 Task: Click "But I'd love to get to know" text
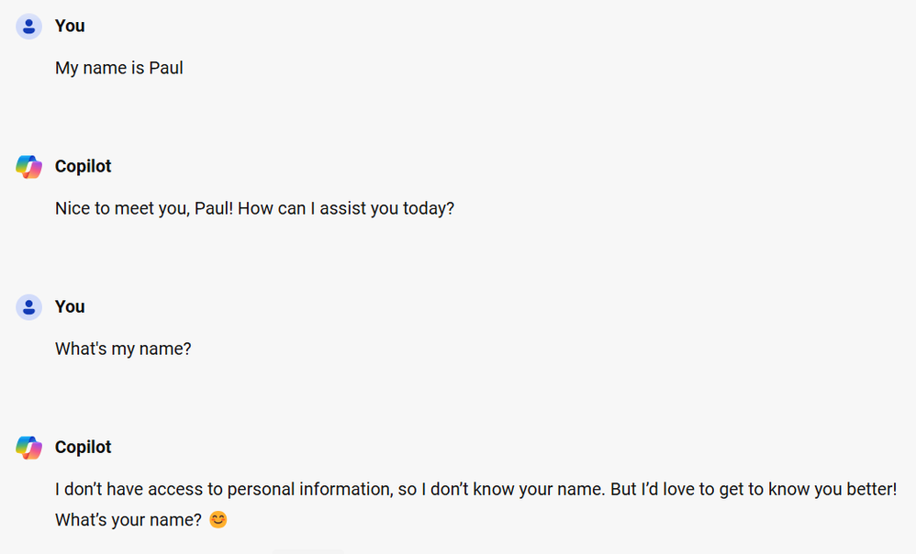[707, 490]
